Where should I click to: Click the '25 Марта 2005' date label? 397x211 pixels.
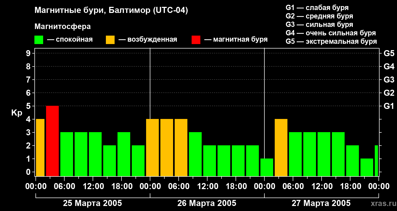pos(92,203)
